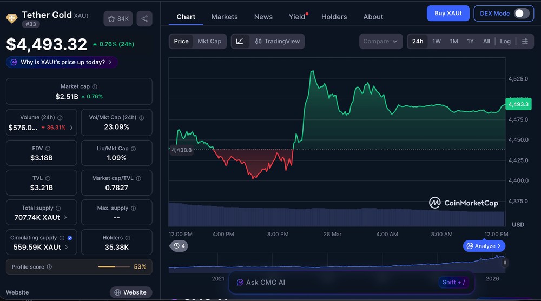Screen dimensions: 541x301
Task: Open the Chart tab
Action: click(x=186, y=17)
